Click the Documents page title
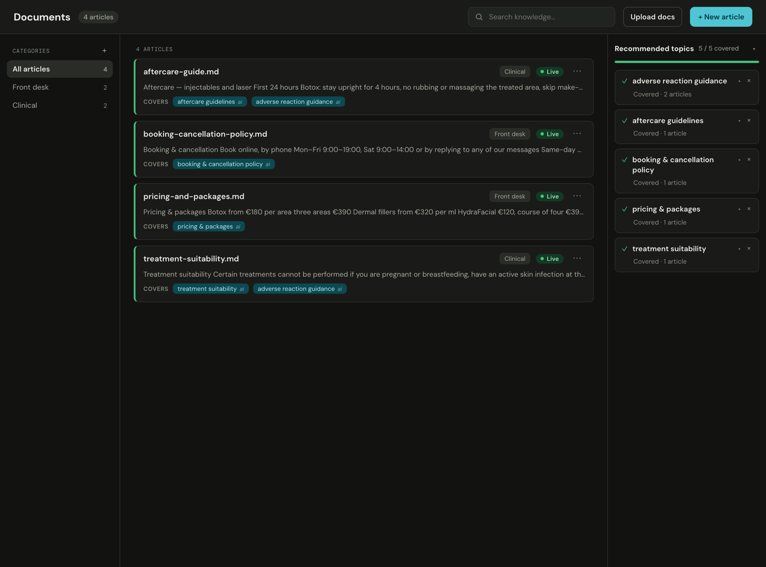Screen dimensions: 766x567 point(42,17)
